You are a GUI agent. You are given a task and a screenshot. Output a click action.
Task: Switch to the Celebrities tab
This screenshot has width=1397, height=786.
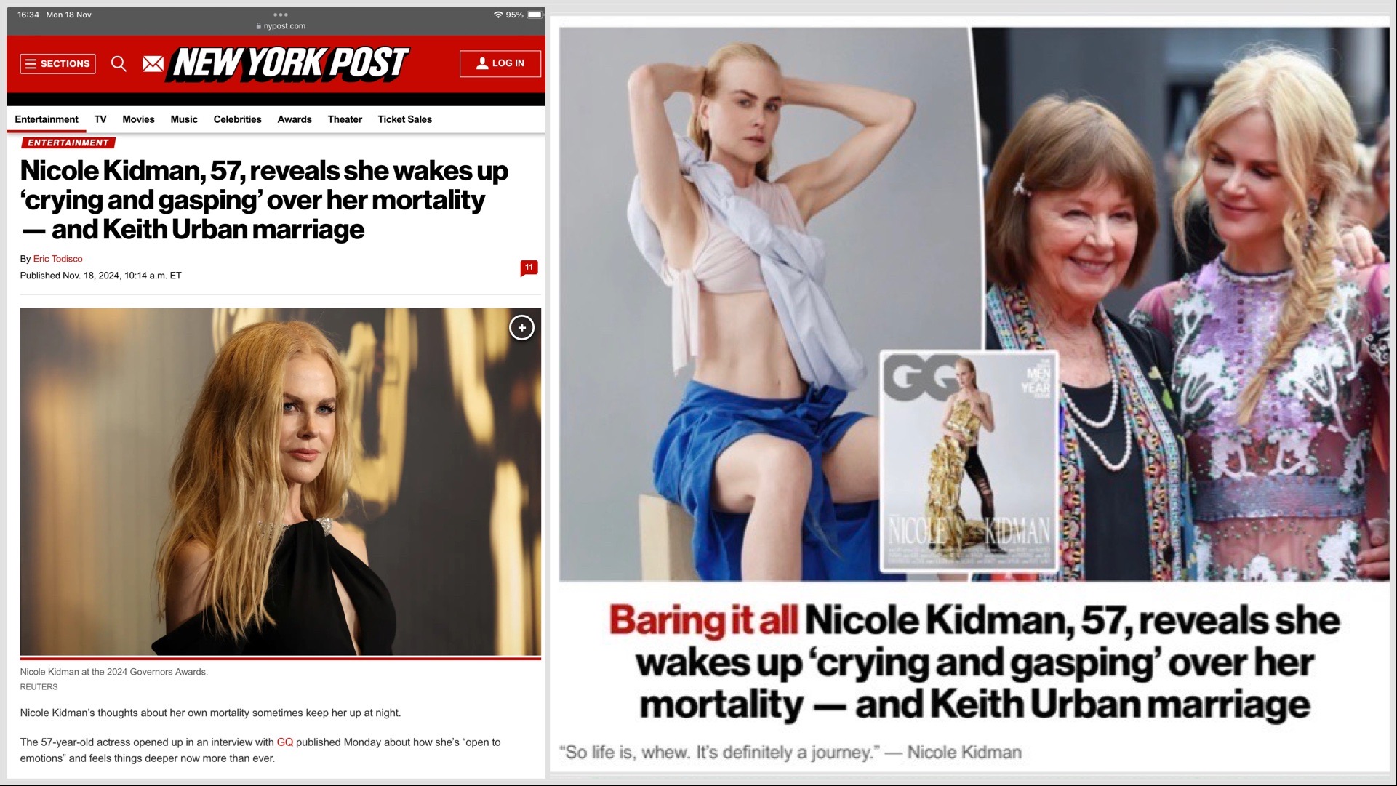237,119
